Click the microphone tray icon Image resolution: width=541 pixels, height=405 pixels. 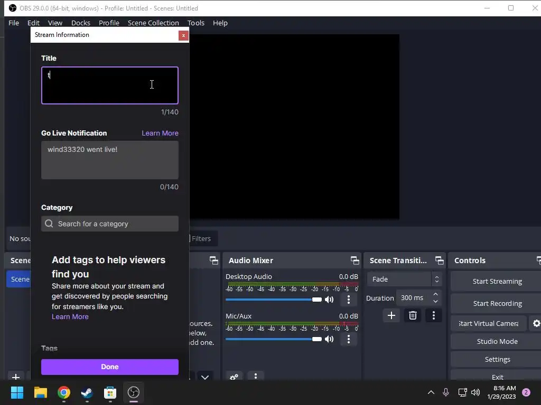coord(446,392)
